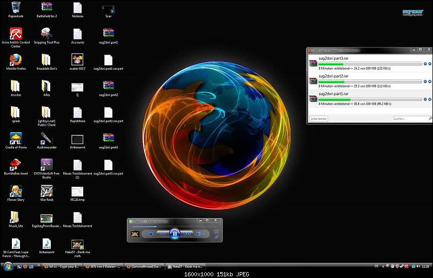Select Avira AntiVir Control Center icon
433x278 pixels.
16,37
